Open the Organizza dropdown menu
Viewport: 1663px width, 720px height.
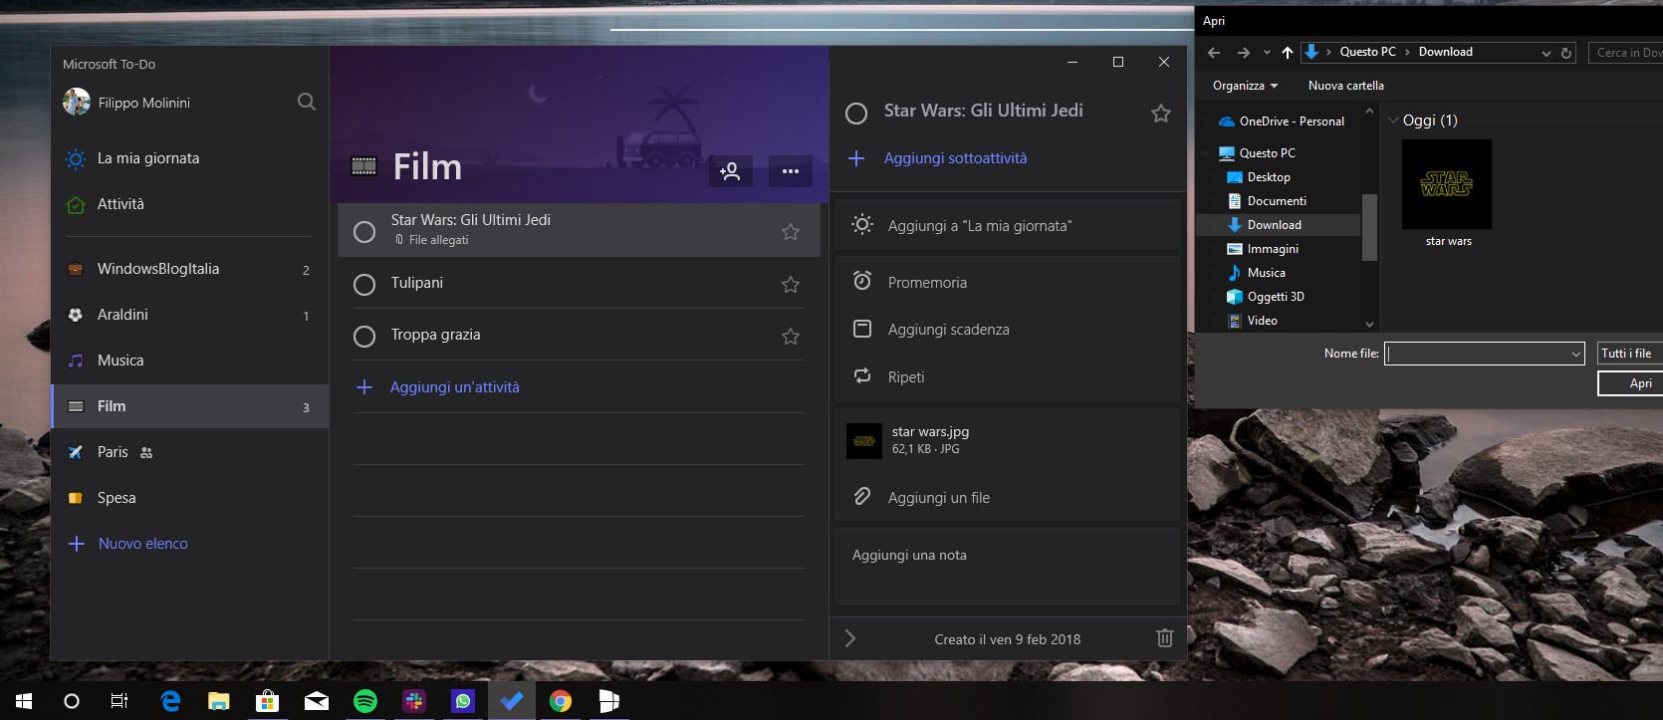[x=1245, y=86]
